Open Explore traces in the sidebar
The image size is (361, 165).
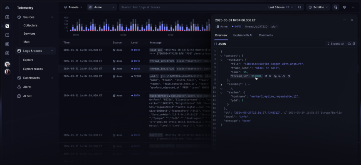coord(33,69)
